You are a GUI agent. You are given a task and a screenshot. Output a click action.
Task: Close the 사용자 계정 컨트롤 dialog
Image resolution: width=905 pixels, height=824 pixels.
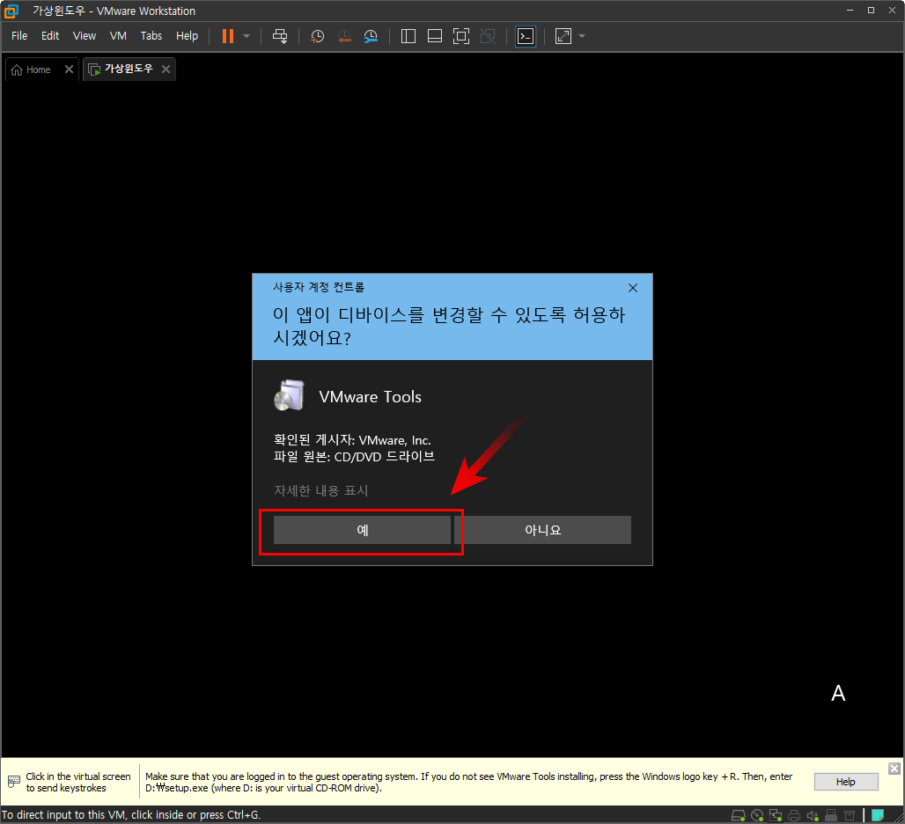[633, 288]
